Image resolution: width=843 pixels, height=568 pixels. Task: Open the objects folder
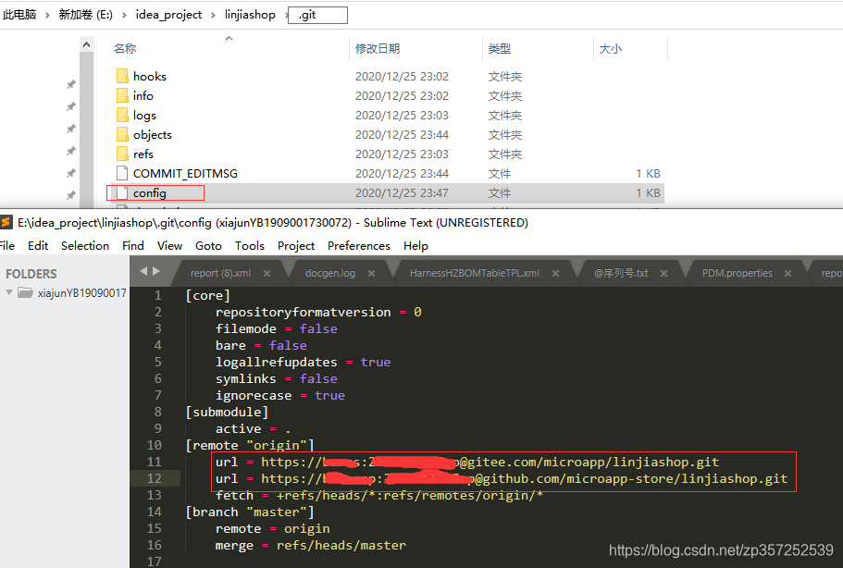click(x=155, y=134)
